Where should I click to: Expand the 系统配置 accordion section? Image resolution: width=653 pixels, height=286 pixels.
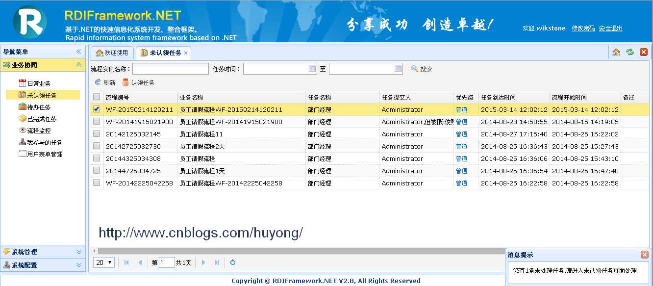pos(78,265)
